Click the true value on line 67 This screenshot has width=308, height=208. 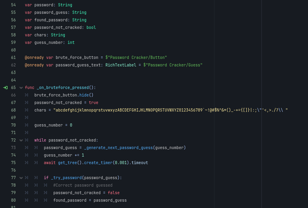(x=94, y=102)
